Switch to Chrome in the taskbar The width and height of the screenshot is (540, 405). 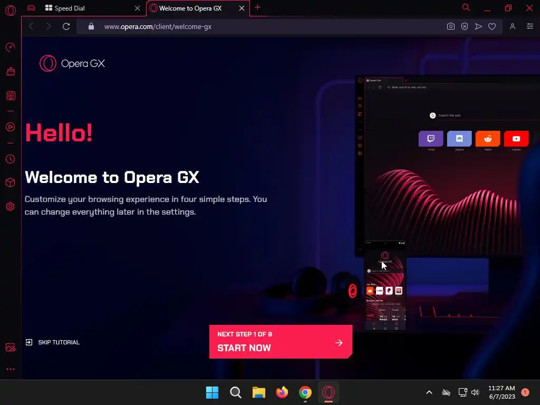[x=305, y=392]
